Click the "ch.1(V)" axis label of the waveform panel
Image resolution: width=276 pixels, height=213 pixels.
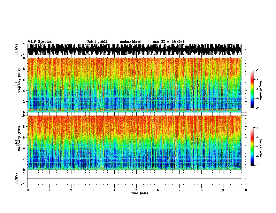pyautogui.click(x=17, y=49)
